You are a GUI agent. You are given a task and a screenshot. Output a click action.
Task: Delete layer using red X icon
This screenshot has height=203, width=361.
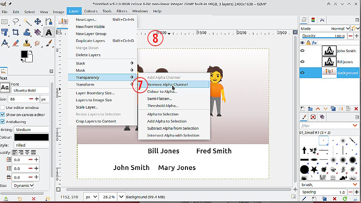click(356, 109)
